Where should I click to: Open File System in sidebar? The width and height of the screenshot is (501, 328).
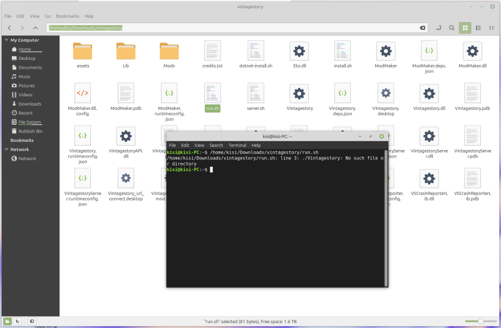click(x=29, y=122)
